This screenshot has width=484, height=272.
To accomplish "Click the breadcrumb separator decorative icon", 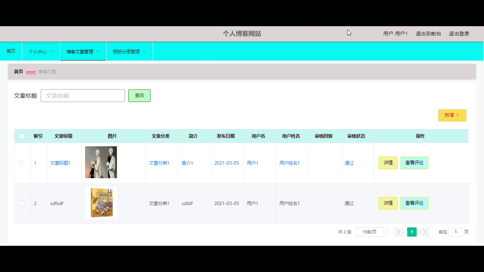I will click(x=31, y=72).
